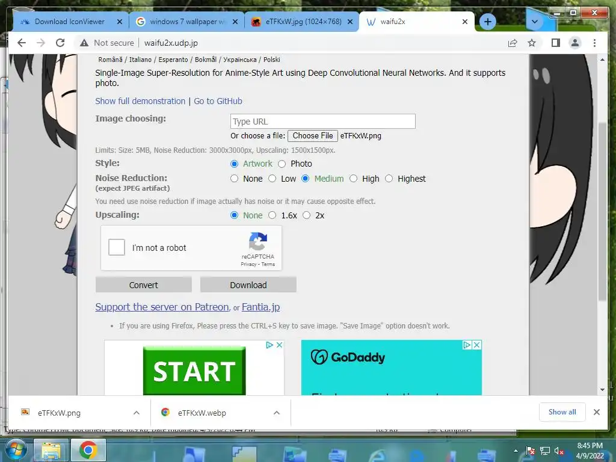Open the Chrome profile avatar

click(x=574, y=43)
